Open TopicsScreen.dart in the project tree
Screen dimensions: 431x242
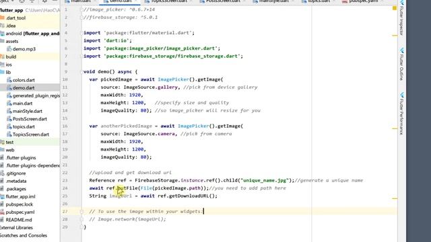[31, 134]
